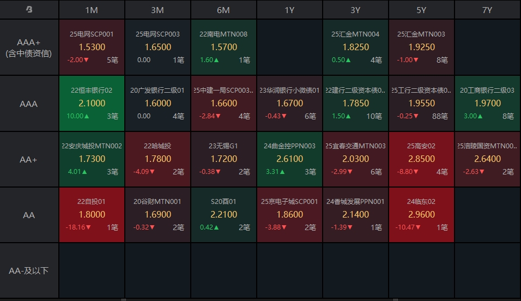
Task: Click the 1.9700 yield value
Action: pos(487,103)
